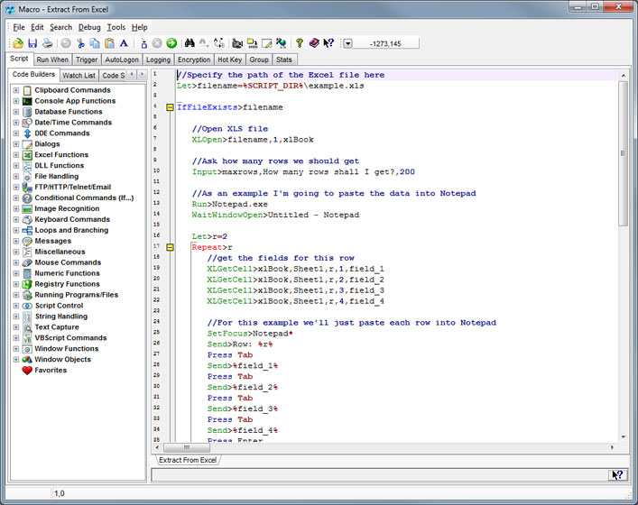The width and height of the screenshot is (638, 505).
Task: Click the Run>Notepad.exe code line
Action: tap(230, 204)
